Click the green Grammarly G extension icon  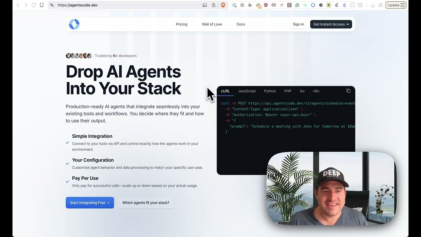click(297, 5)
